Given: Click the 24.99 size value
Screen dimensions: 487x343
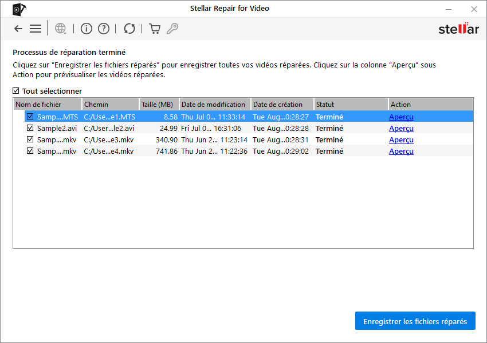Looking at the screenshot, I should pyautogui.click(x=168, y=129).
